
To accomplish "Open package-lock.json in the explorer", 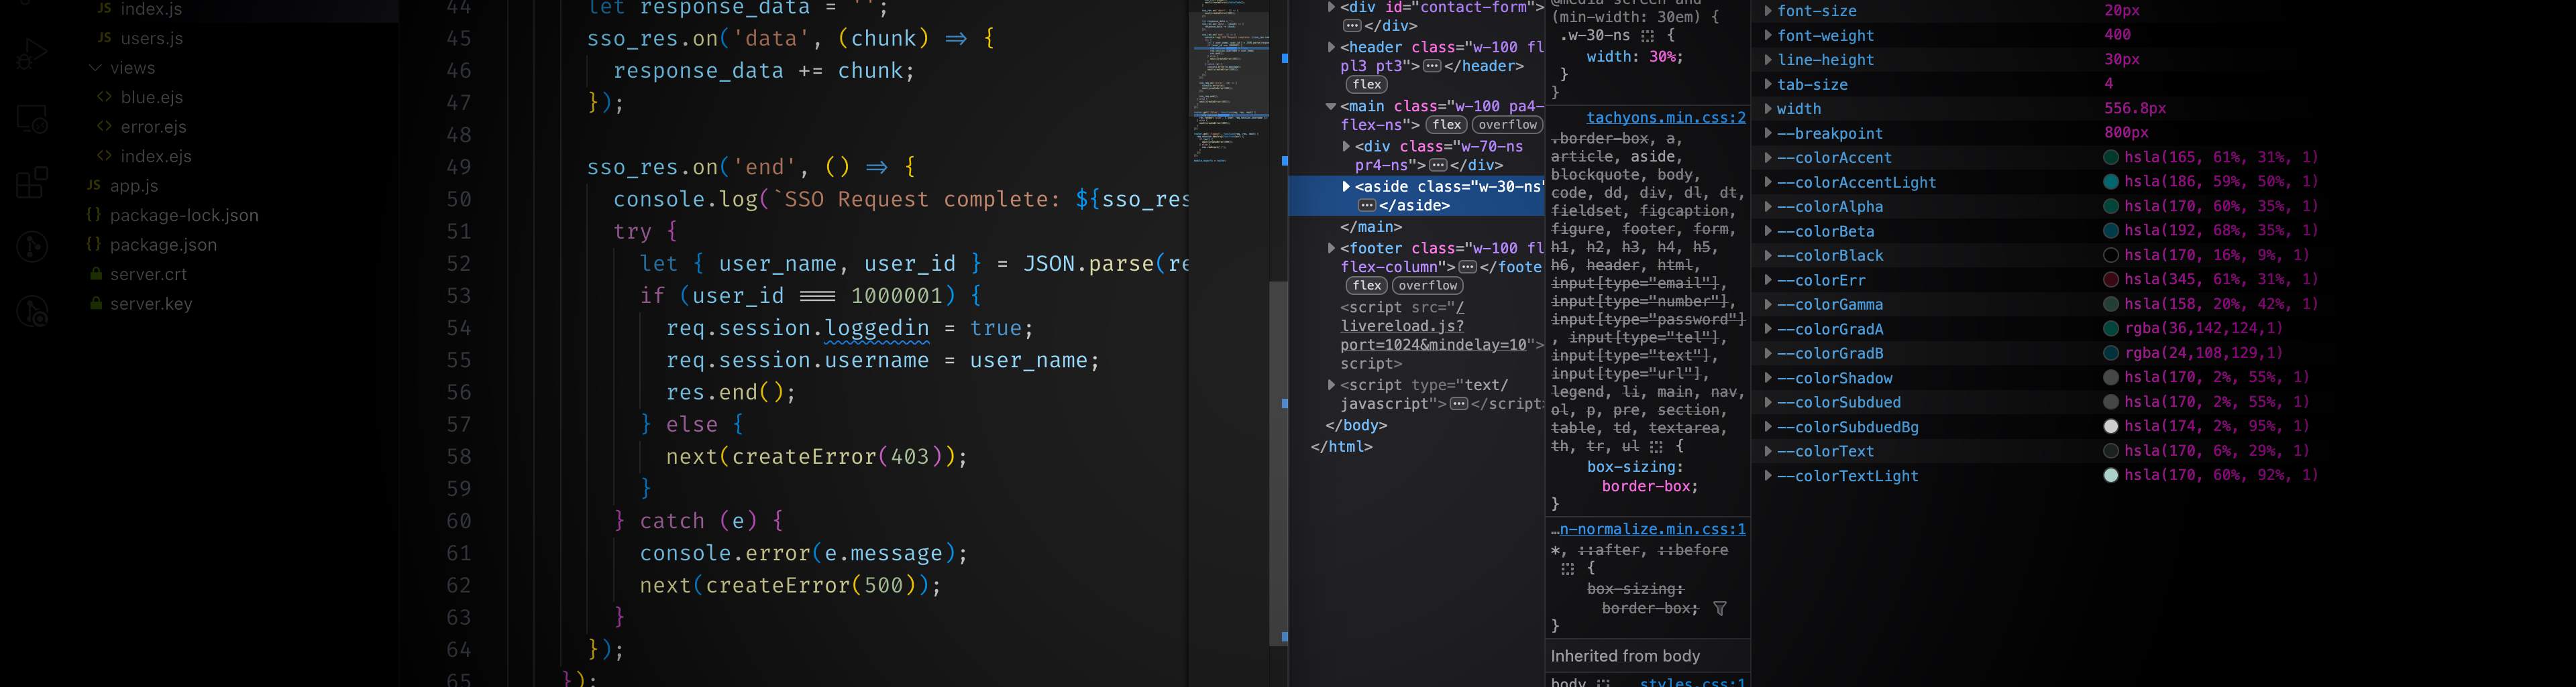I will 184,214.
